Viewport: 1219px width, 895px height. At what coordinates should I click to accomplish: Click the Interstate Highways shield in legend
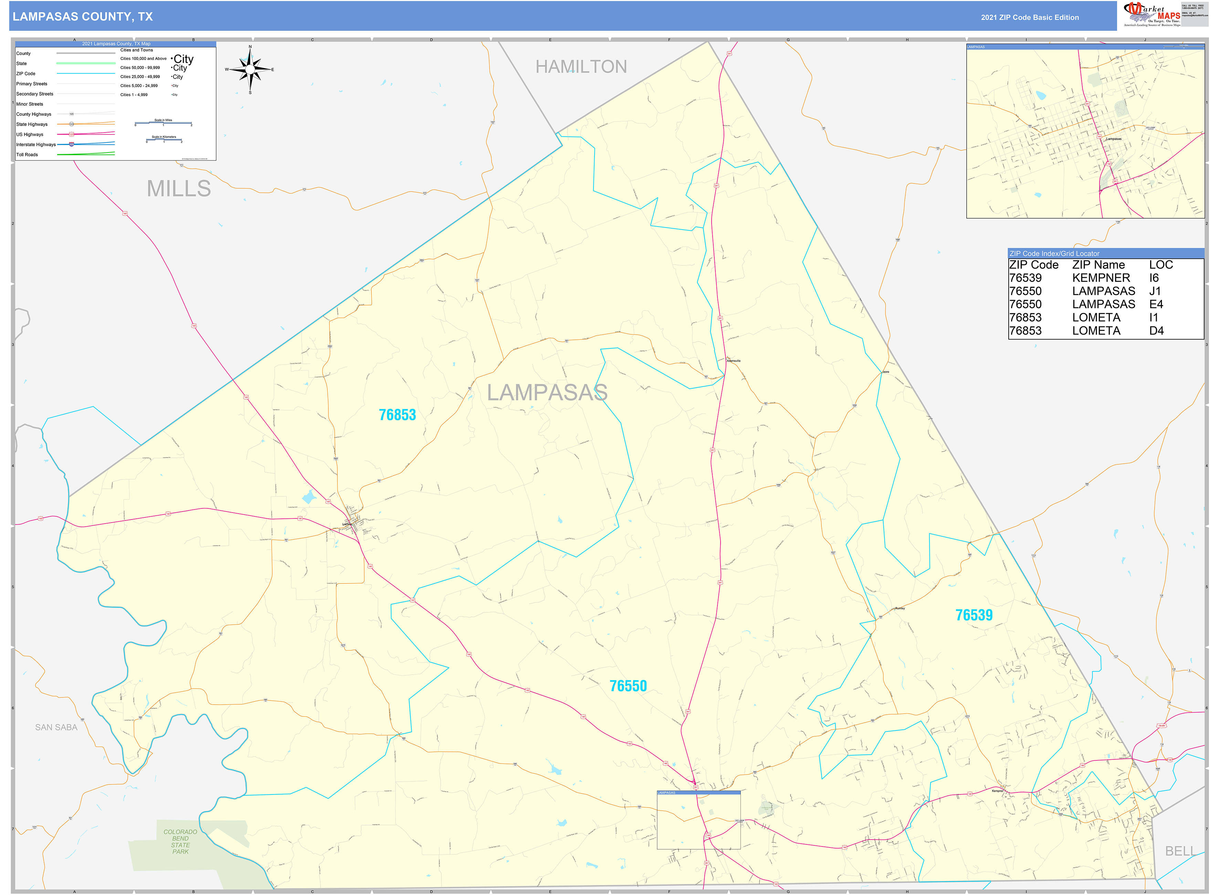pos(72,144)
